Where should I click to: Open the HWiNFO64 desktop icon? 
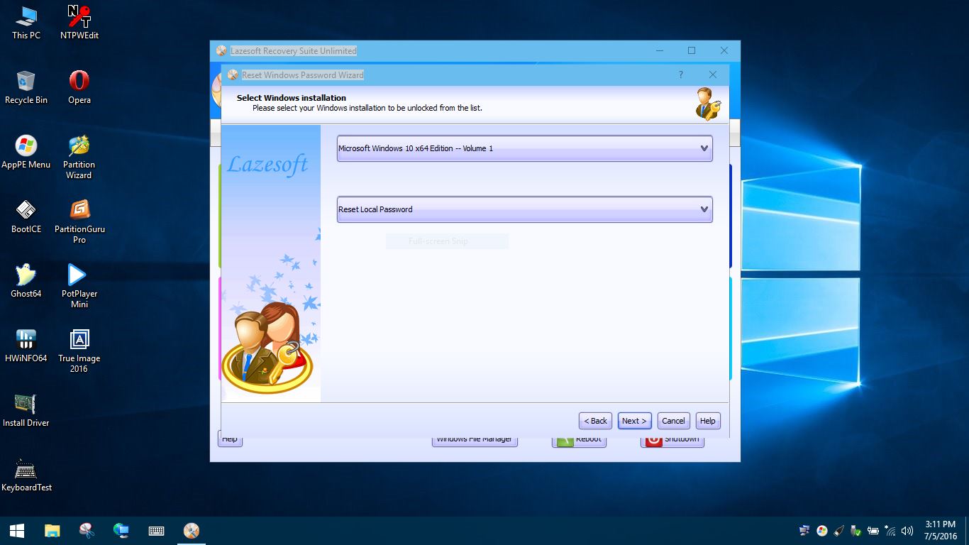tap(26, 346)
